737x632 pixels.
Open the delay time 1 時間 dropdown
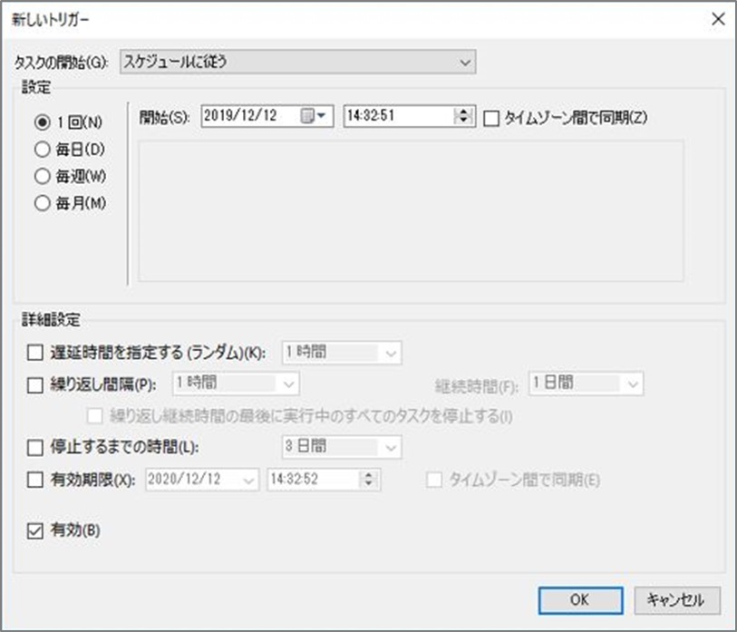342,353
